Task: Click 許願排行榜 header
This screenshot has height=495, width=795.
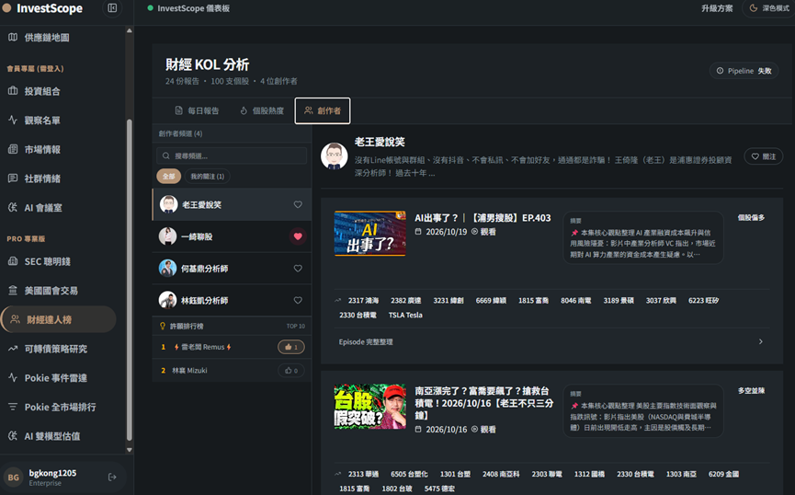Action: 232,326
